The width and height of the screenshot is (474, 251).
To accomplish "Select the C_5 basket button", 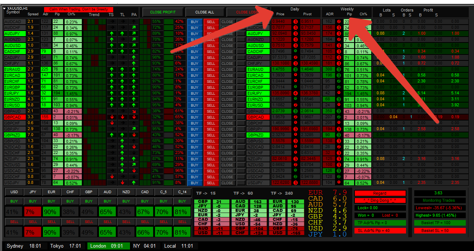I will pos(164,192).
